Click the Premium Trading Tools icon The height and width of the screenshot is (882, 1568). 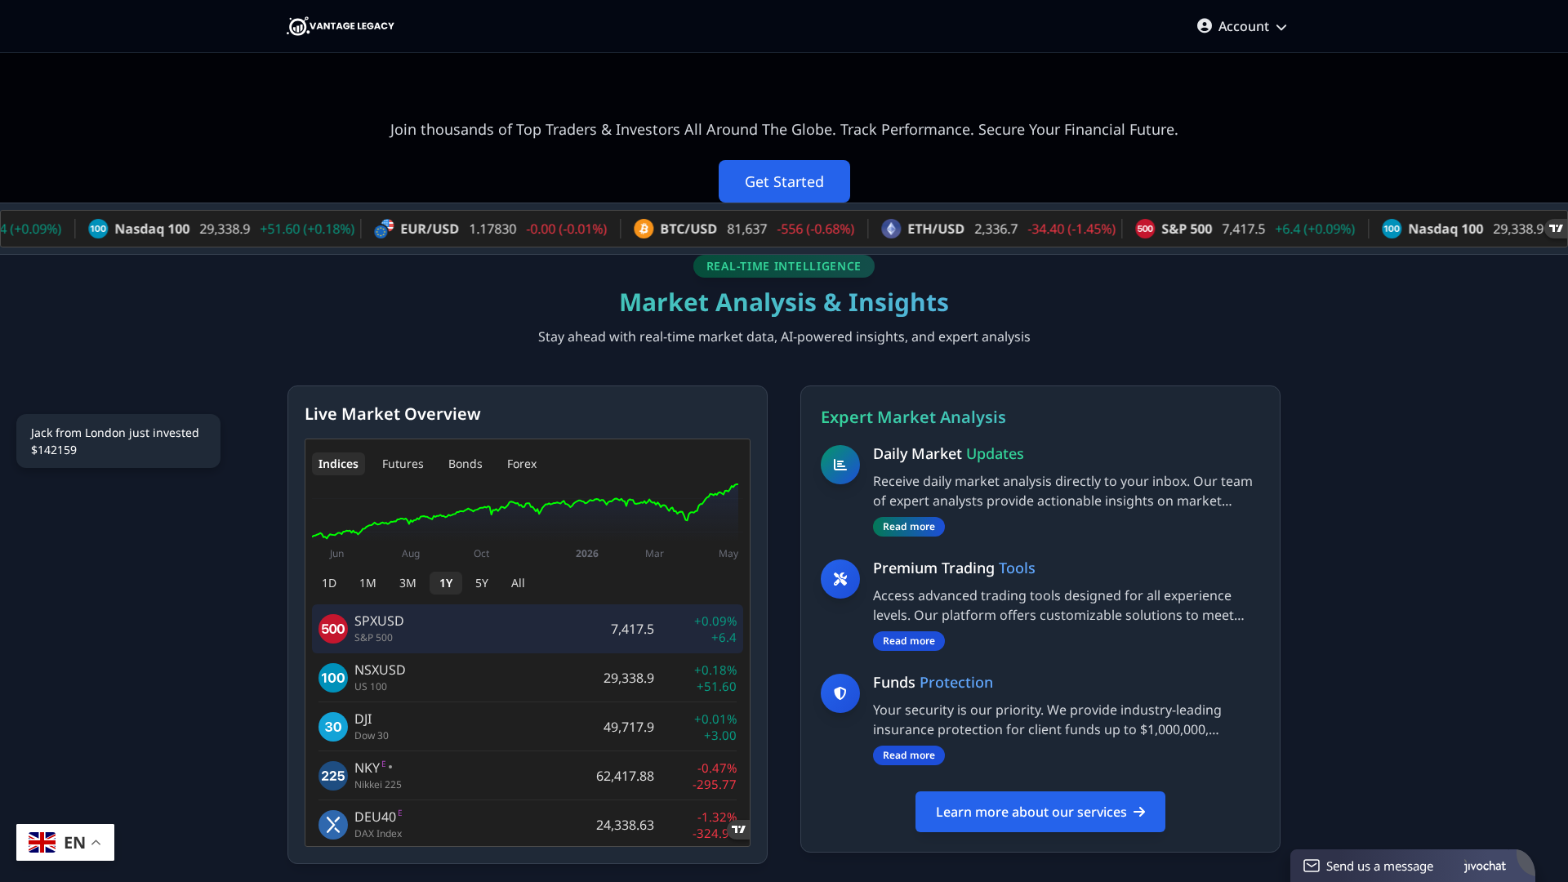click(x=840, y=579)
